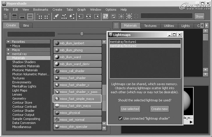
Task: Create misss_fast_skin_maya material
Action: (77, 106)
